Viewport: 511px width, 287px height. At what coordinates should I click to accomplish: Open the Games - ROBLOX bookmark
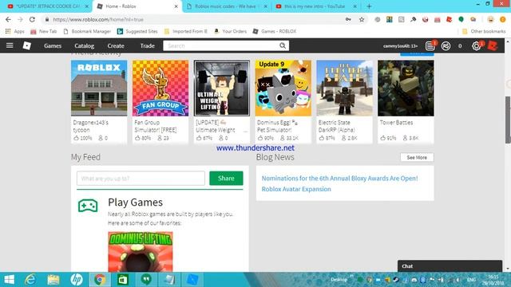pyautogui.click(x=275, y=31)
